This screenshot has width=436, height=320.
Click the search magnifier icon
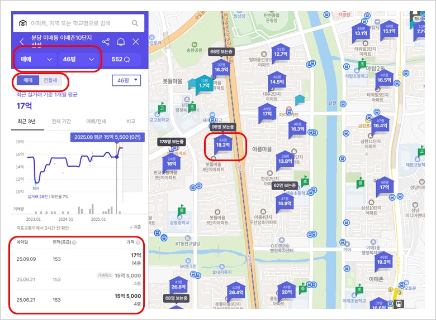[135, 23]
